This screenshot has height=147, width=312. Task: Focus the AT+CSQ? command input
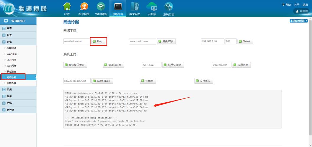152,65
